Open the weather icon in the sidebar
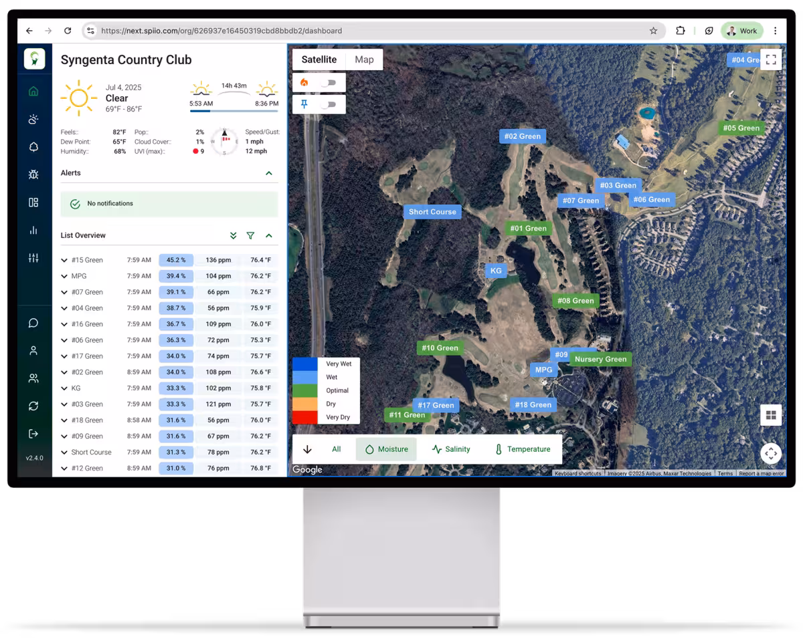 (x=33, y=120)
